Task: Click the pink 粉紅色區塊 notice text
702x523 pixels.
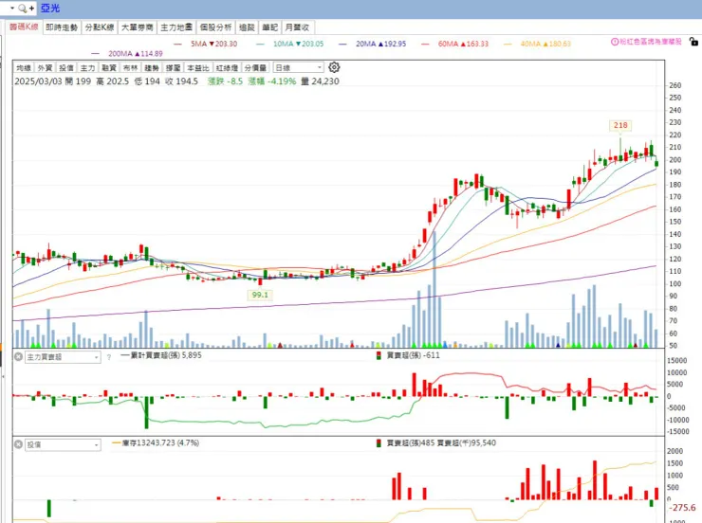Action: (x=651, y=42)
